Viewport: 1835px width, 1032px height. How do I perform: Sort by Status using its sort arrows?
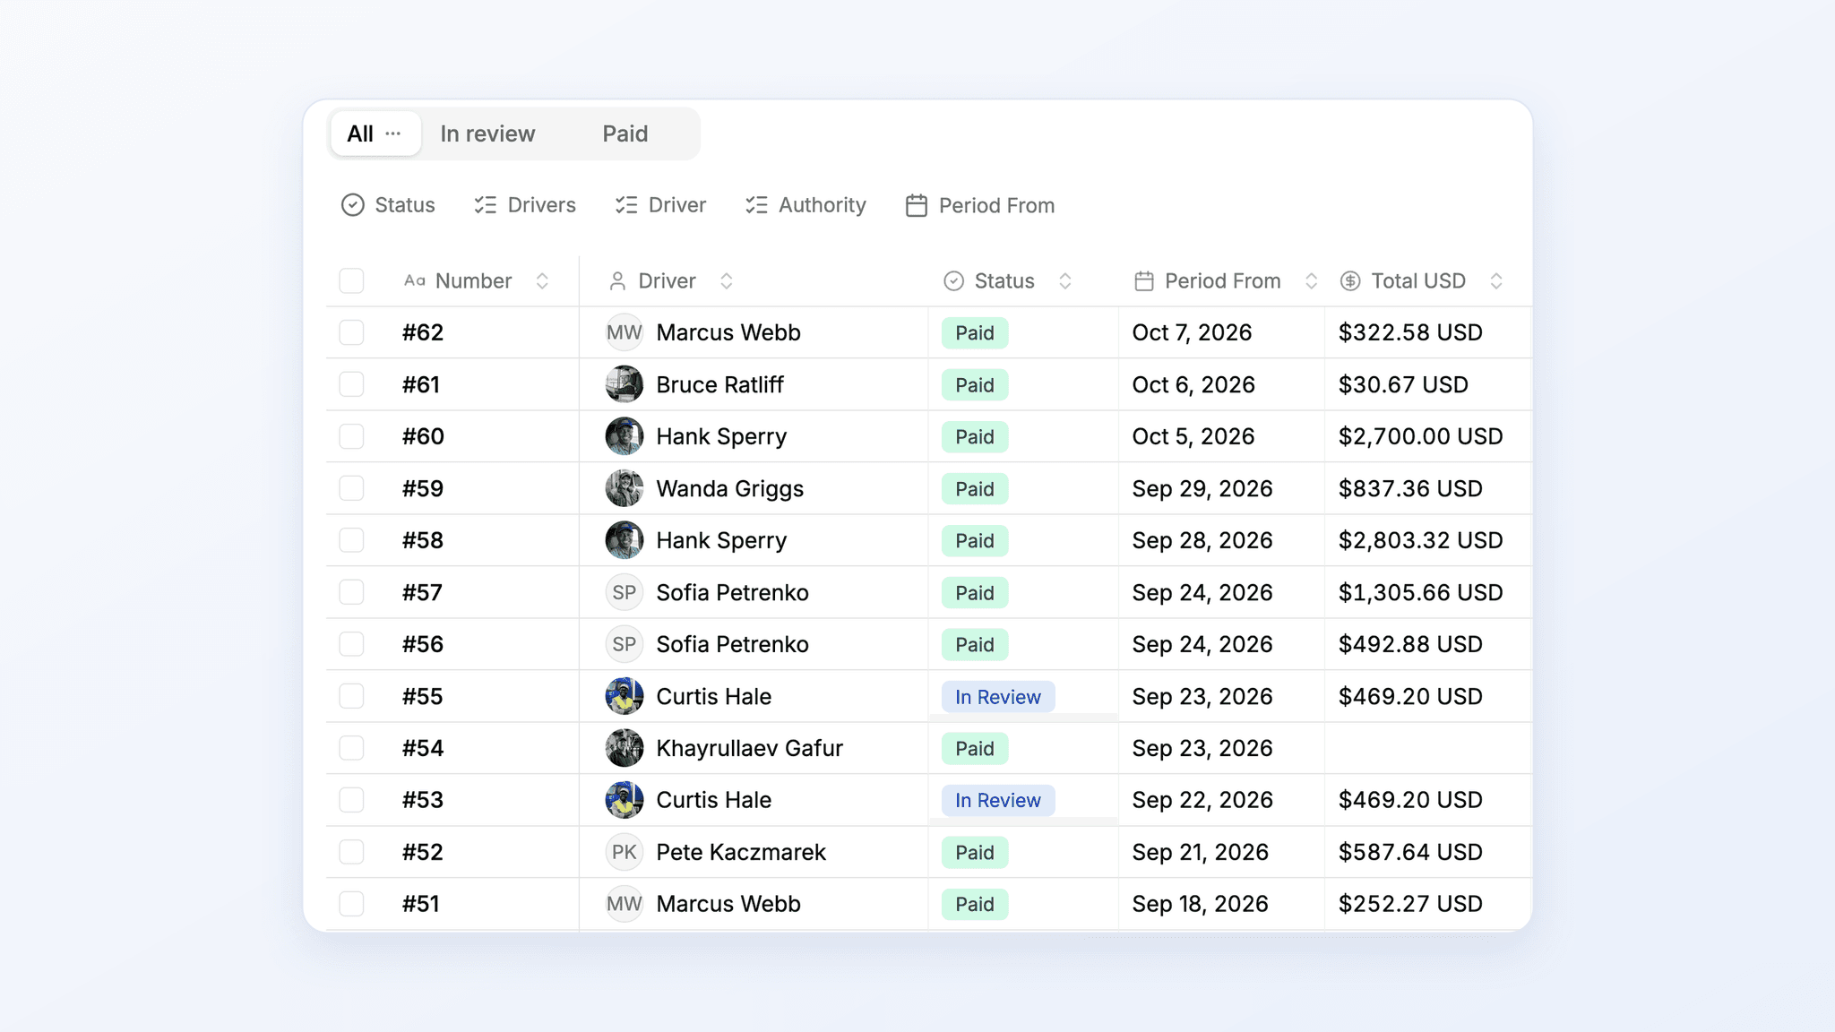click(1065, 281)
